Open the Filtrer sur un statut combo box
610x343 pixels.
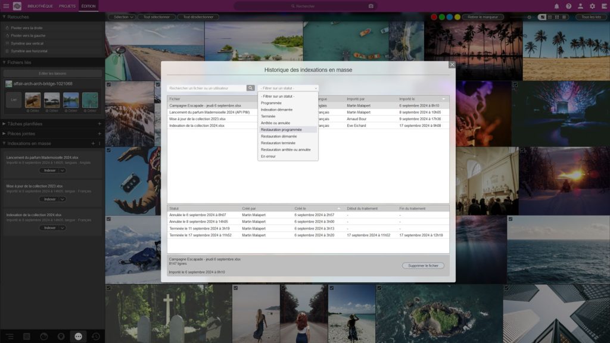288,88
